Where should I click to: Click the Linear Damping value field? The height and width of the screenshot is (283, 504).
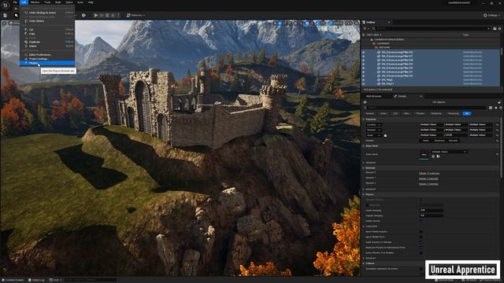point(432,210)
